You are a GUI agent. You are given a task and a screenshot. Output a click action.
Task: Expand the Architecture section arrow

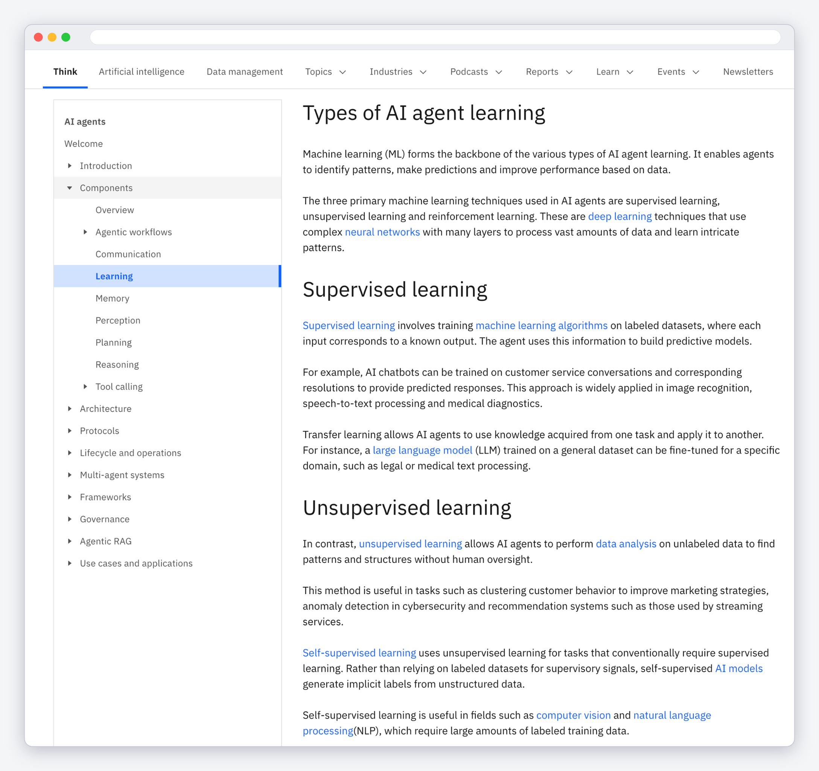[x=70, y=409]
